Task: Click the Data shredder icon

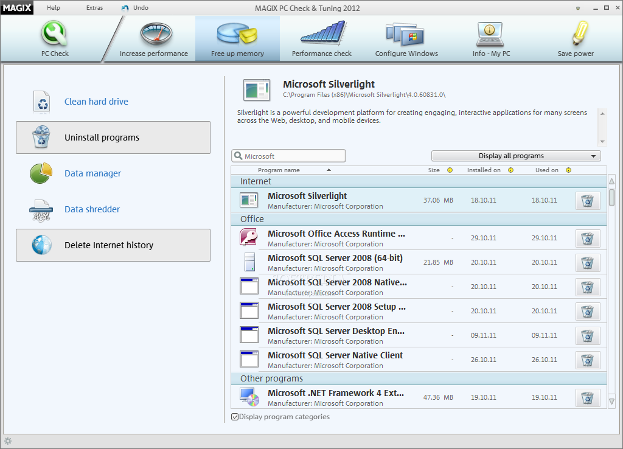Action: coord(41,210)
